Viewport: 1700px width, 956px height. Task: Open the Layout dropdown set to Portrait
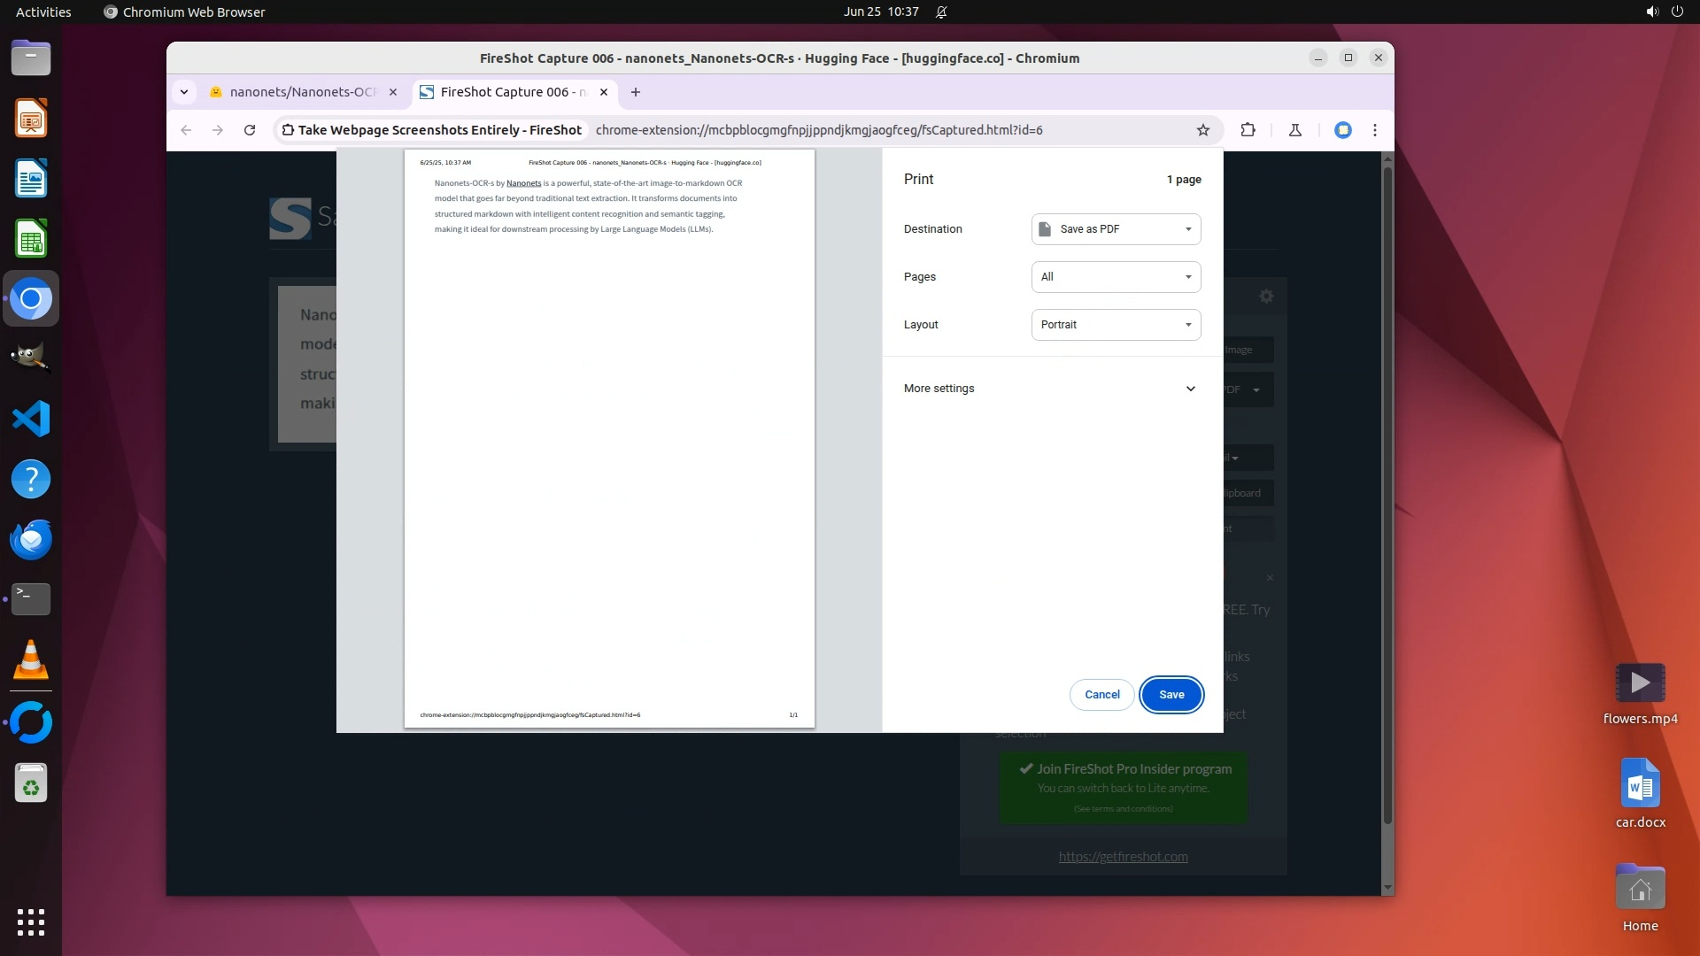click(1116, 325)
